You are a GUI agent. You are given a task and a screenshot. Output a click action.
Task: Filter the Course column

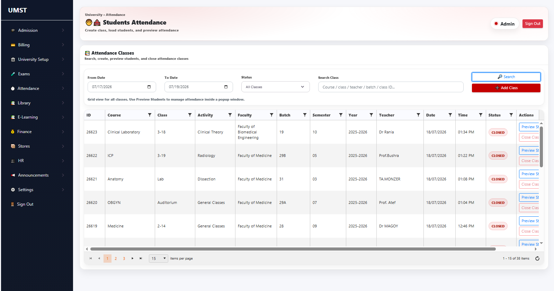point(150,115)
